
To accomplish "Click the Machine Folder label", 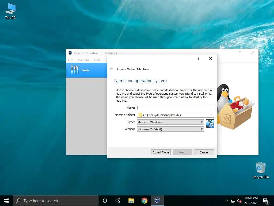I will [x=125, y=115].
